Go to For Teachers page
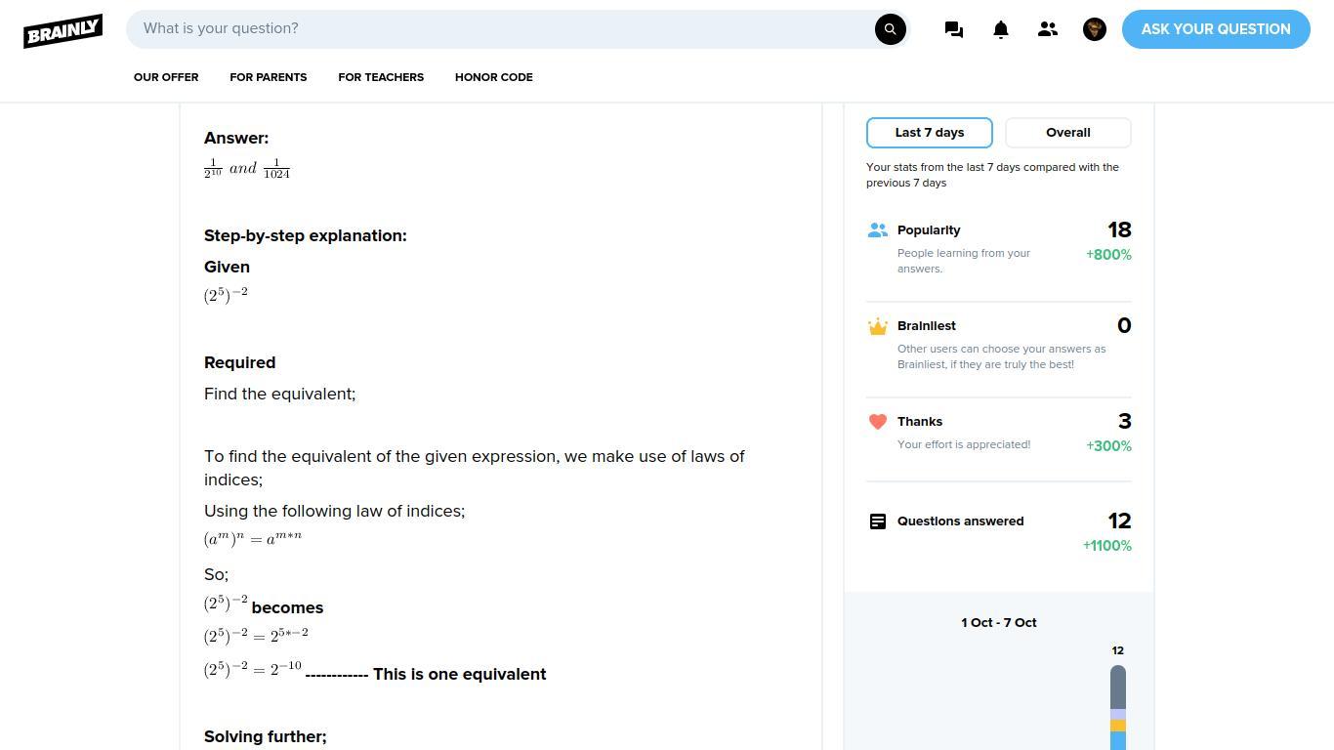The height and width of the screenshot is (750, 1334). coord(381,77)
